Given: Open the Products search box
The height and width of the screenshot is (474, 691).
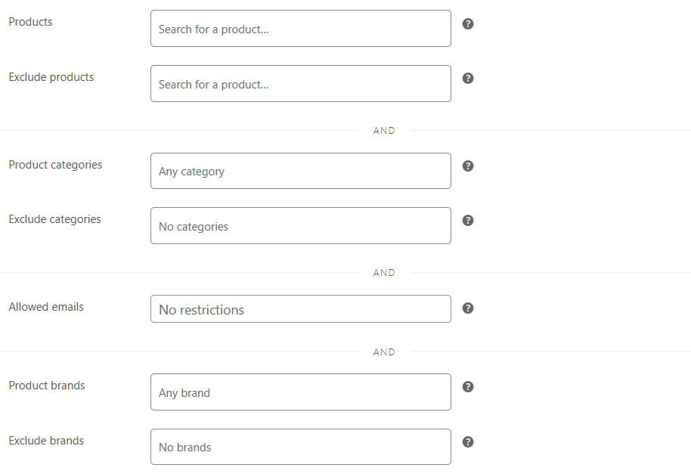Looking at the screenshot, I should coord(300,29).
